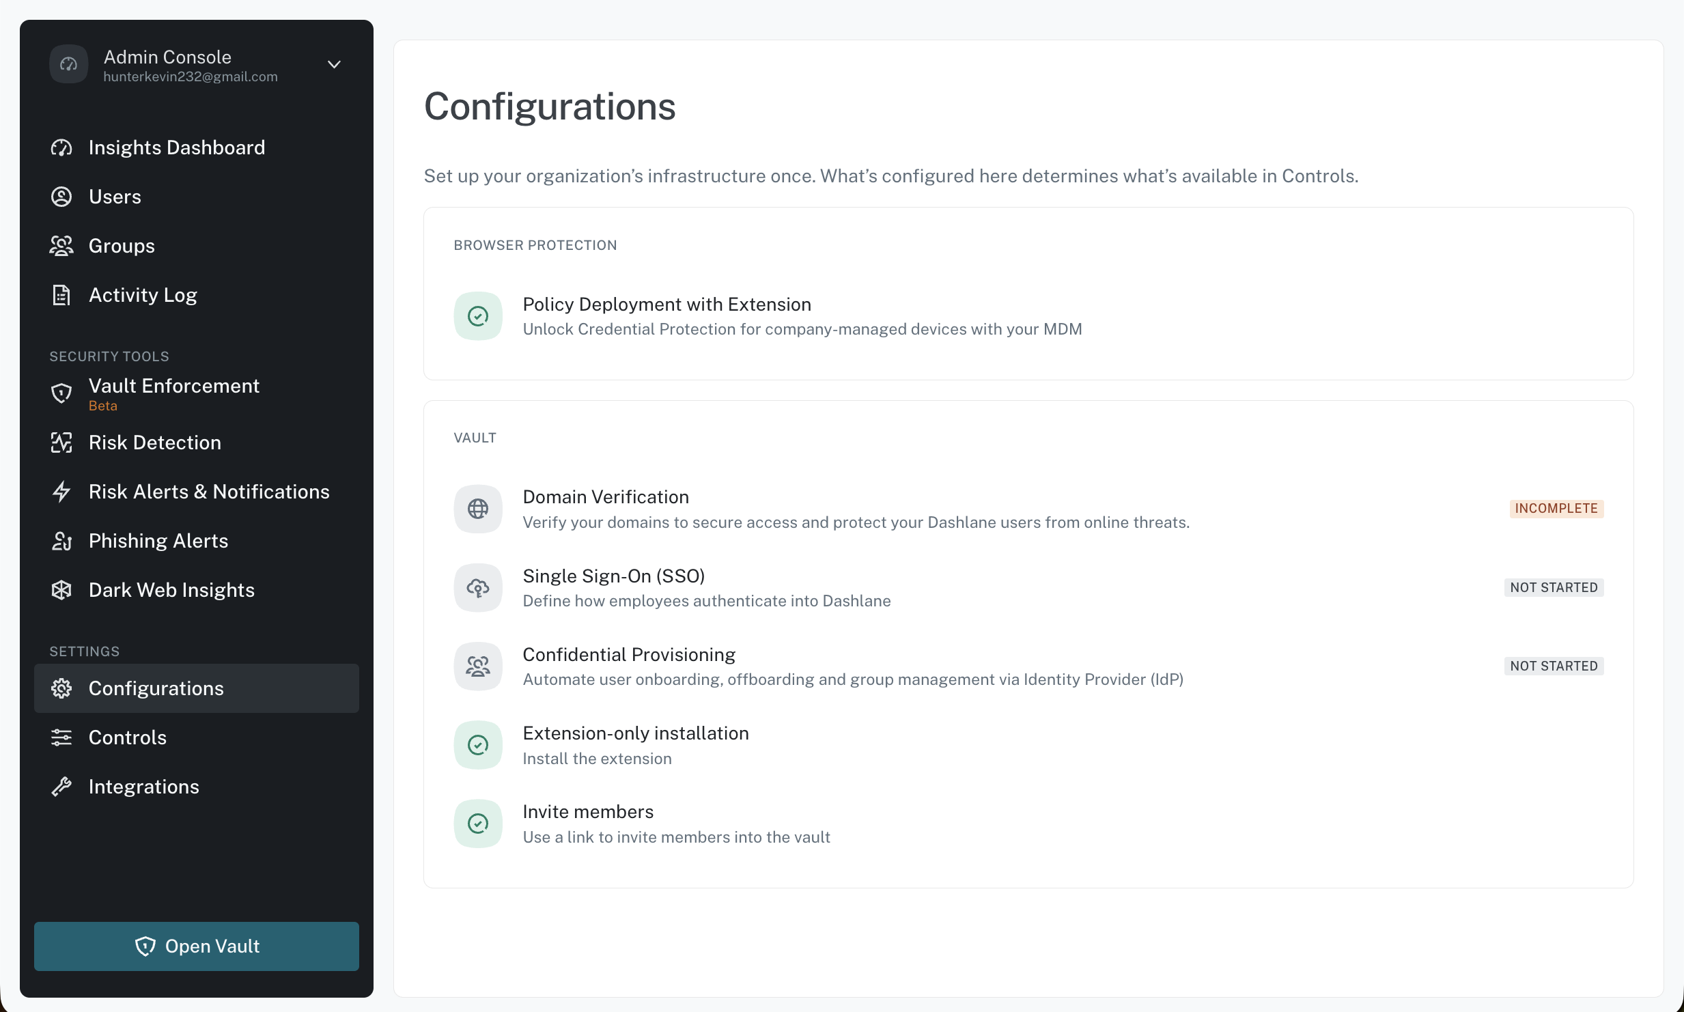Viewport: 1684px width, 1012px height.
Task: Open Dark Web Insights
Action: (x=197, y=590)
